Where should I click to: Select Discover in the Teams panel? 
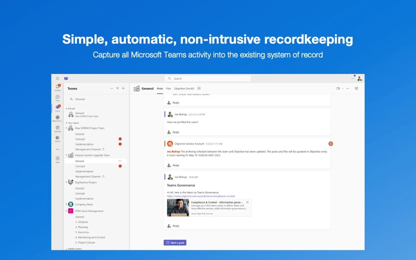[80, 99]
